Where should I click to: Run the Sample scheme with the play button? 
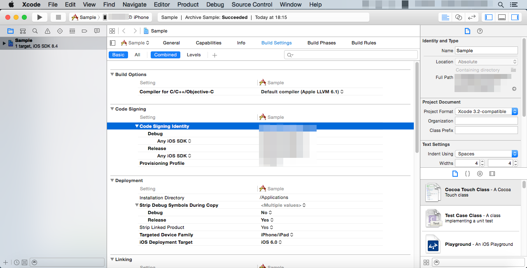pos(40,17)
